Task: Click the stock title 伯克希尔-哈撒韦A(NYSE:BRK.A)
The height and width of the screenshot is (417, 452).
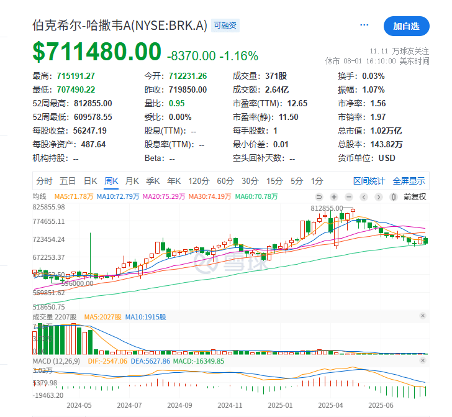Action: tap(120, 25)
